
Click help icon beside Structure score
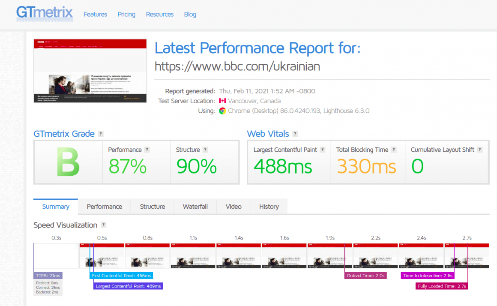coord(205,150)
